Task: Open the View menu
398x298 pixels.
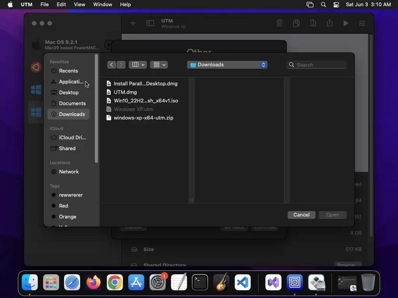Action: (79, 5)
